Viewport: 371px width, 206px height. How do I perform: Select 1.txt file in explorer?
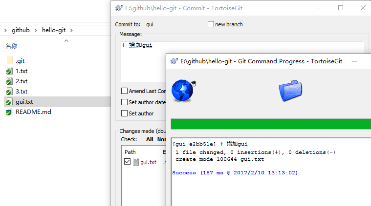tap(22, 71)
